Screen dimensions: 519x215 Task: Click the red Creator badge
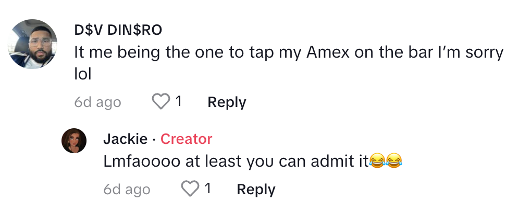(186, 139)
